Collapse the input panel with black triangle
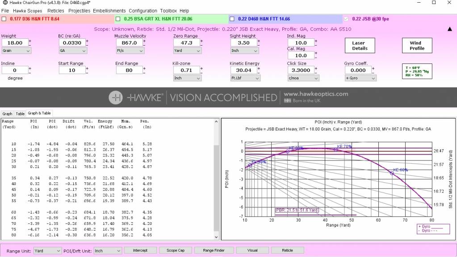The height and width of the screenshot is (257, 457). [x=450, y=29]
